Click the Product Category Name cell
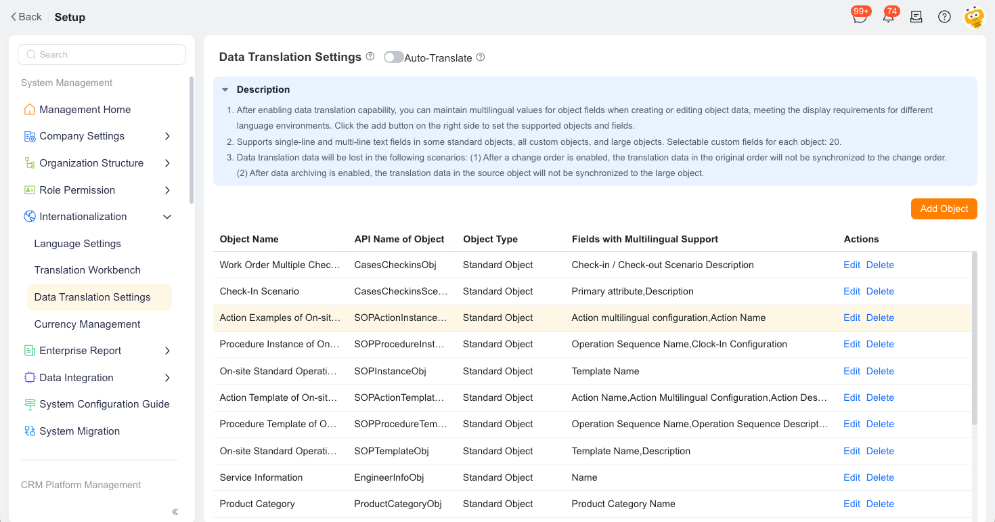This screenshot has height=522, width=995. (623, 504)
